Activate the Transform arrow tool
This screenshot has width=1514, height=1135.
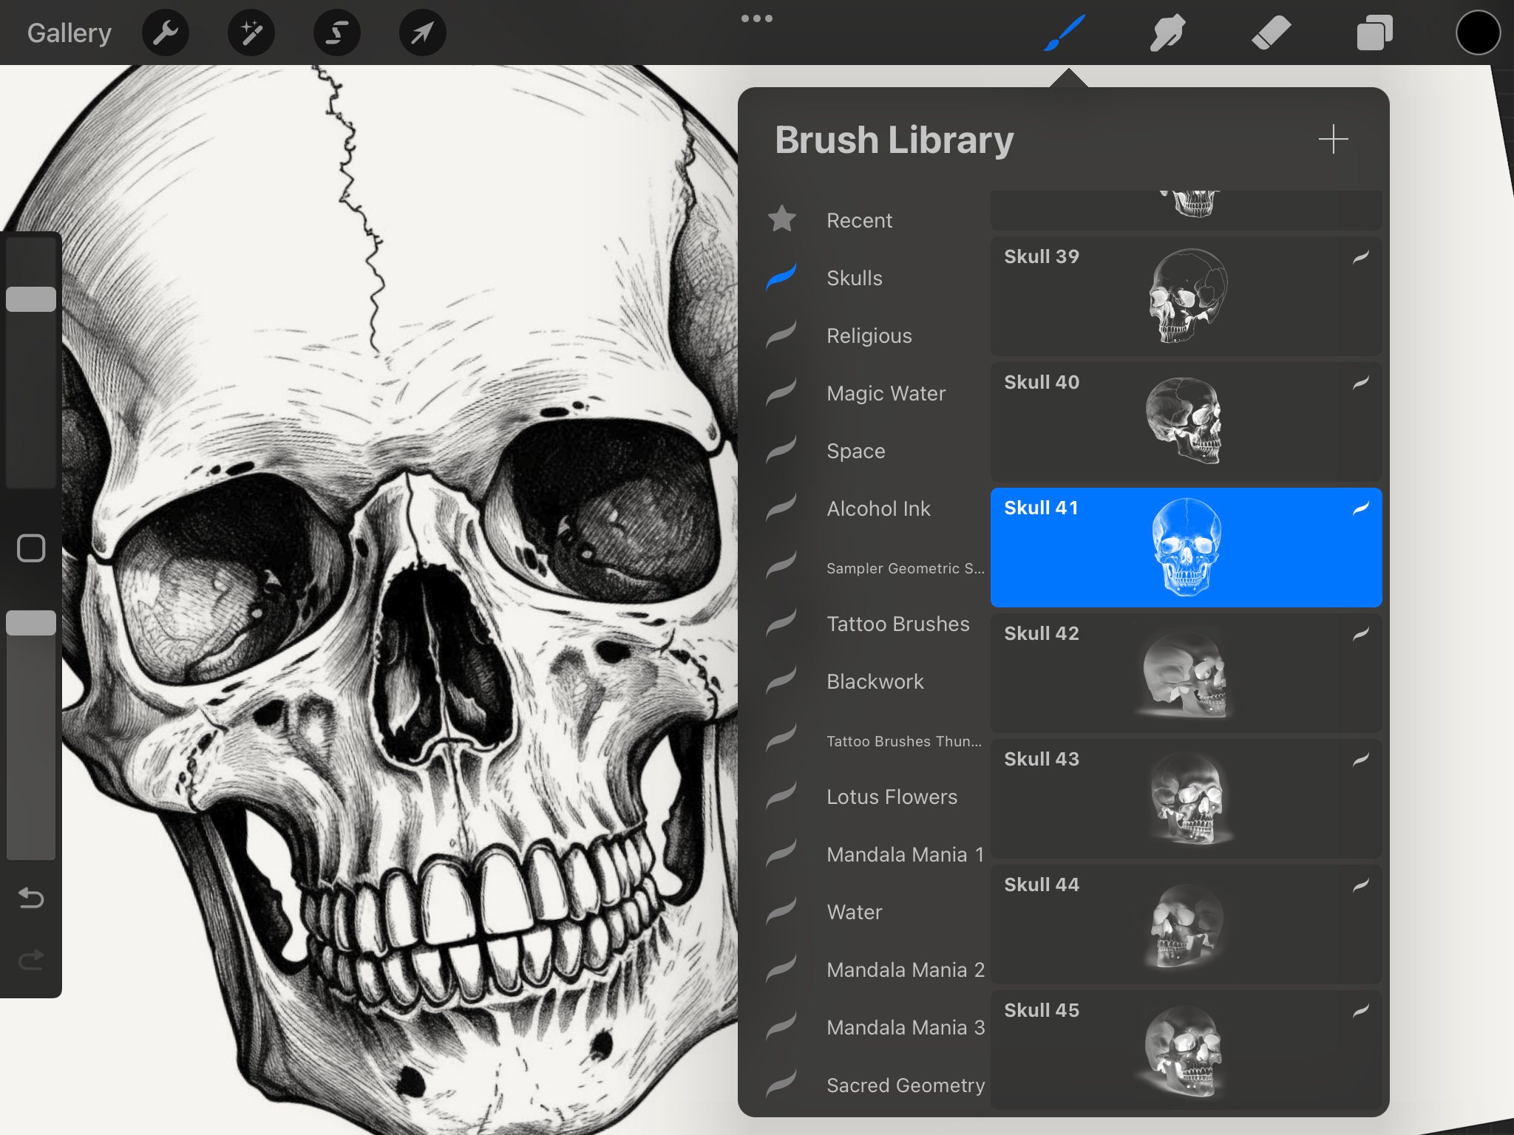[423, 33]
